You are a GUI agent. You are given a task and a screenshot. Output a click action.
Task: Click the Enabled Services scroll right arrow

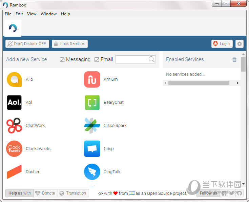coord(238,83)
